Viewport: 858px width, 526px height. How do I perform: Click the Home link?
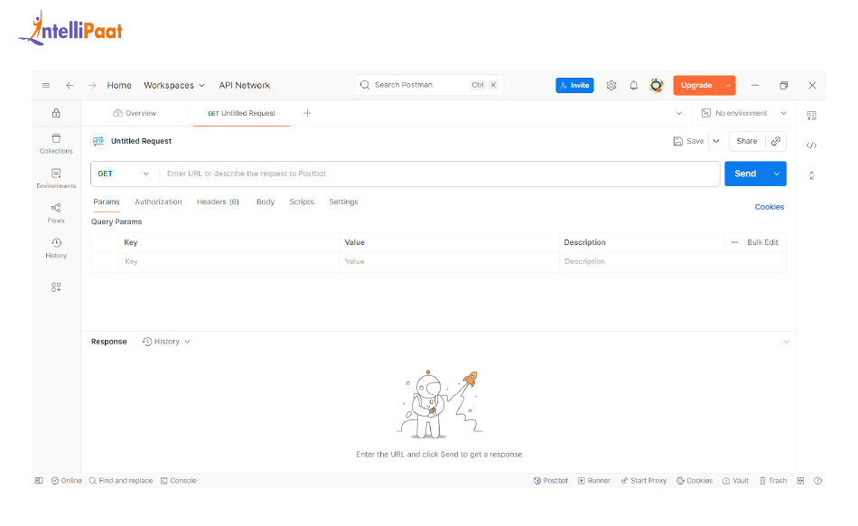119,85
